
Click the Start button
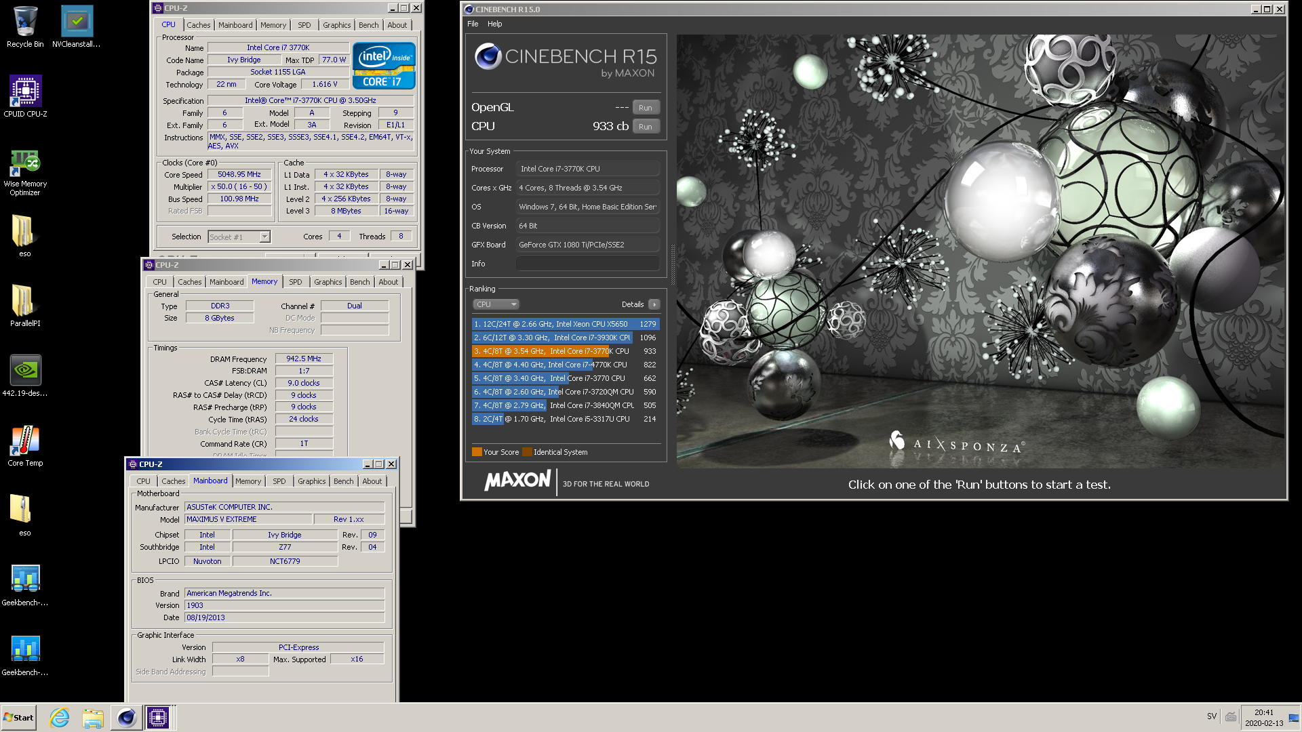coord(18,718)
